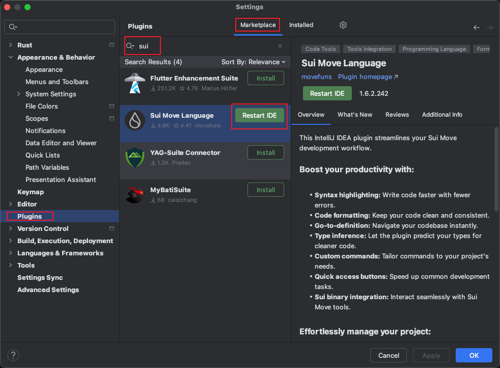The image size is (500, 368).
Task: Install the YAG-Suite Connector plugin
Action: click(266, 152)
